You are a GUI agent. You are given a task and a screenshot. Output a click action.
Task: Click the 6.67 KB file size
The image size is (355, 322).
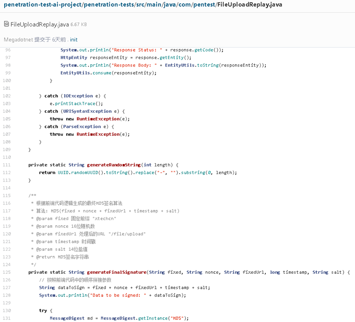pyautogui.click(x=79, y=24)
